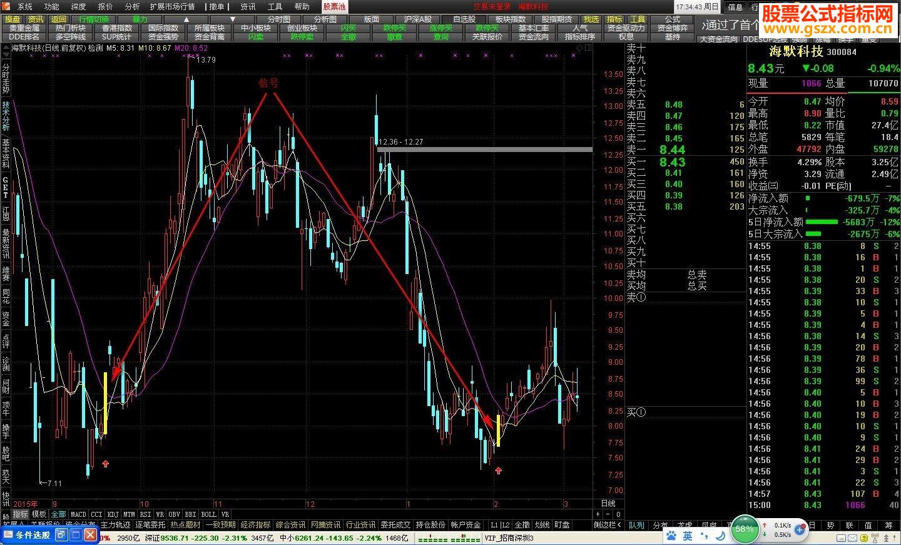Open the 报价 menu
Screen dimensions: 901x545
(106, 6)
